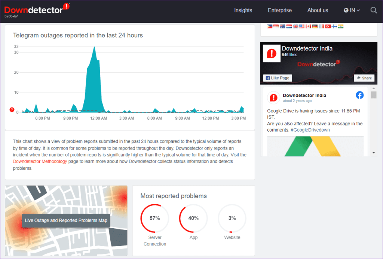Select the United States flag icon
The height and width of the screenshot is (259, 383).
[302, 26]
